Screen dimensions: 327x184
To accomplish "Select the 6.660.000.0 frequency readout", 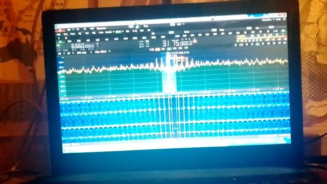I will coord(83,46).
